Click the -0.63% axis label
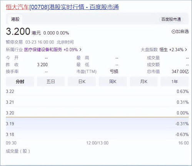 coord(182,134)
